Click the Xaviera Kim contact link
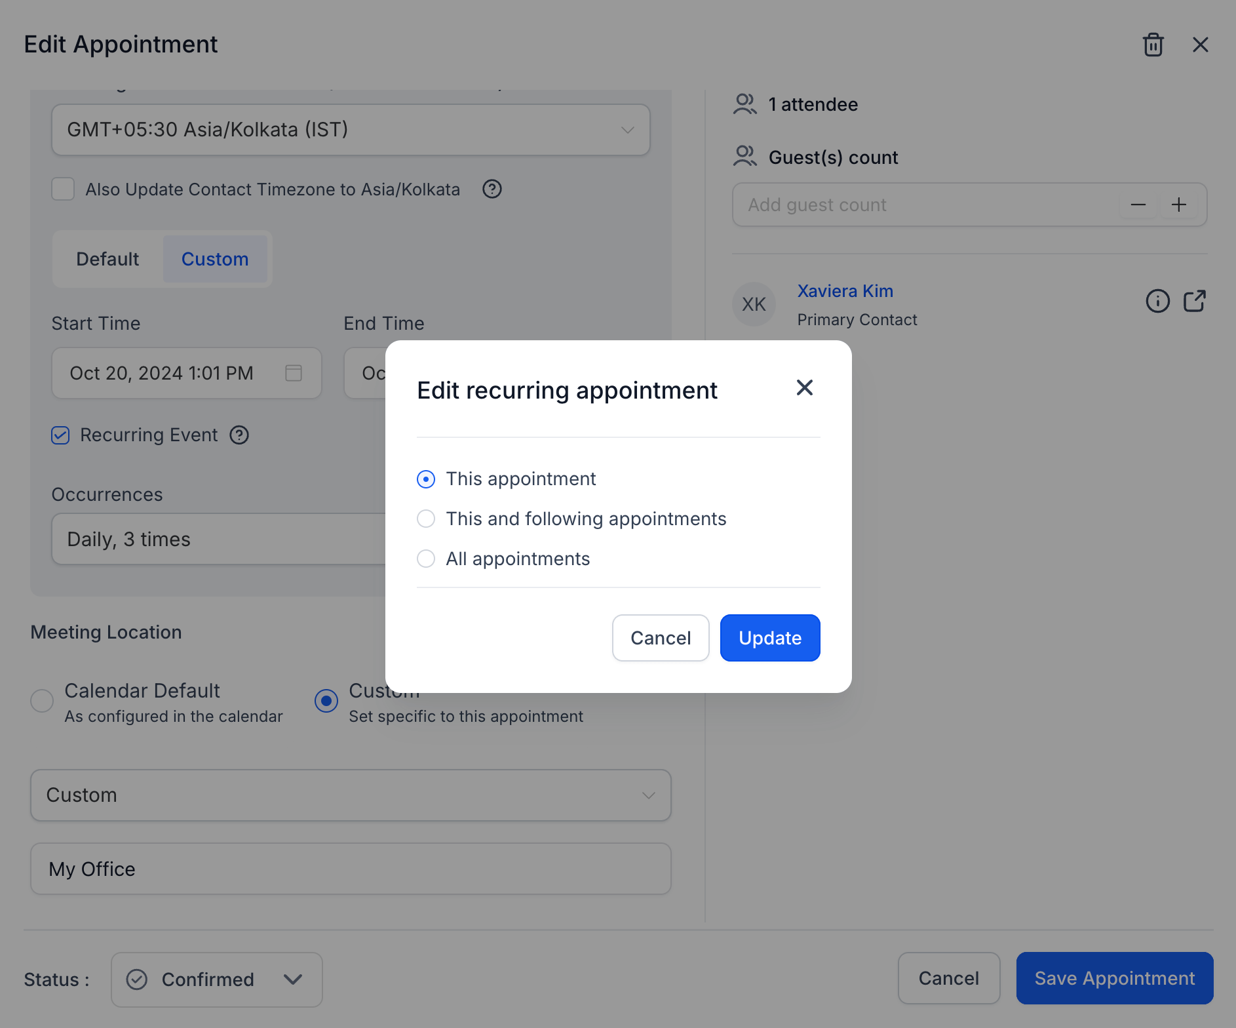Image resolution: width=1236 pixels, height=1028 pixels. pyautogui.click(x=845, y=290)
